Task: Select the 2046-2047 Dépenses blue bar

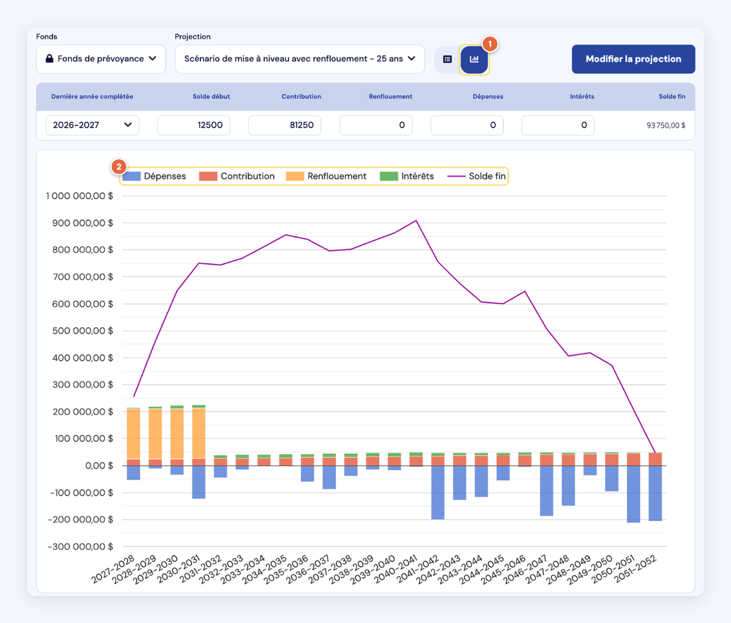Action: [x=546, y=490]
